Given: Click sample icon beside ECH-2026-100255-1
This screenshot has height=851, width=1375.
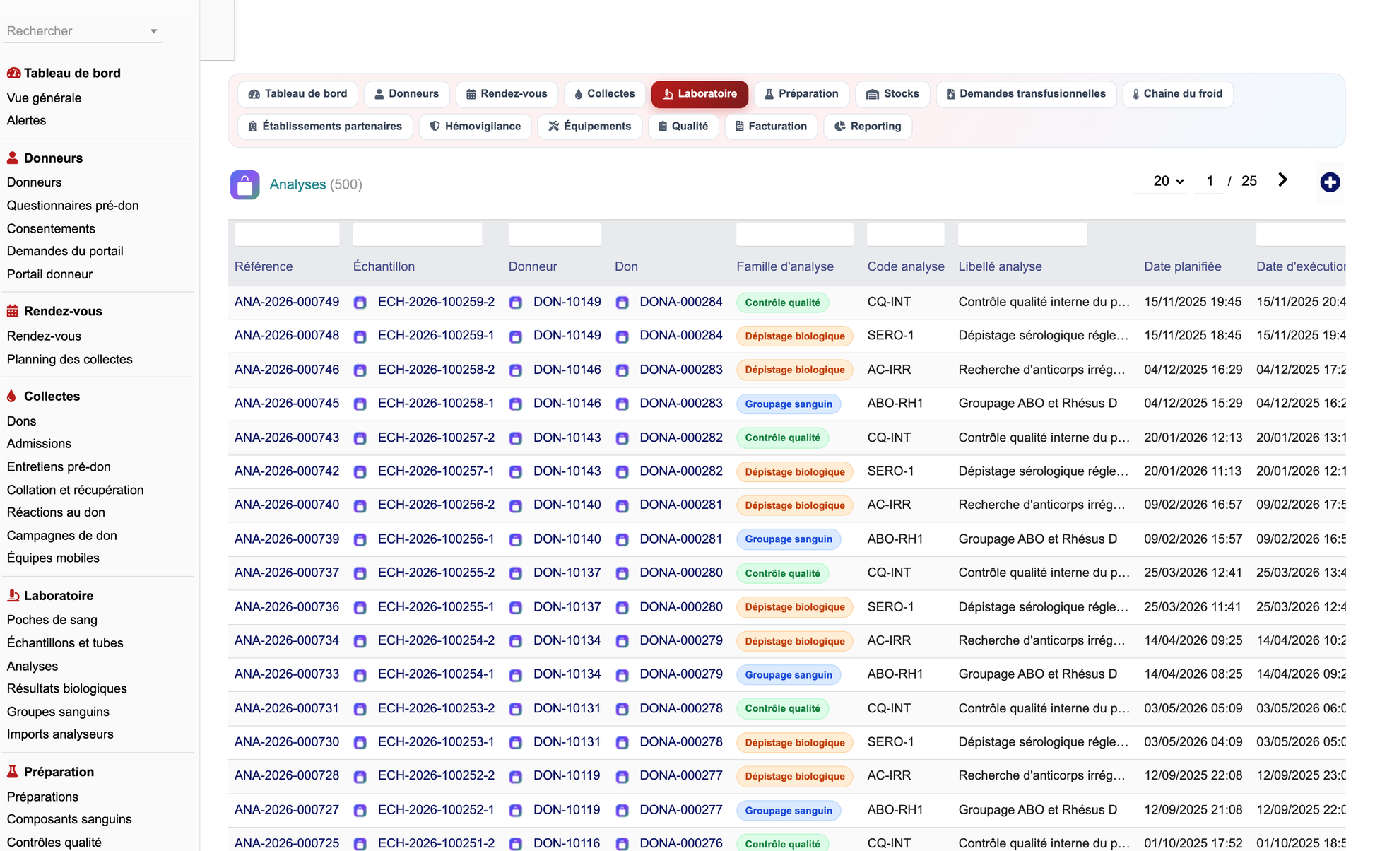Looking at the screenshot, I should [360, 607].
